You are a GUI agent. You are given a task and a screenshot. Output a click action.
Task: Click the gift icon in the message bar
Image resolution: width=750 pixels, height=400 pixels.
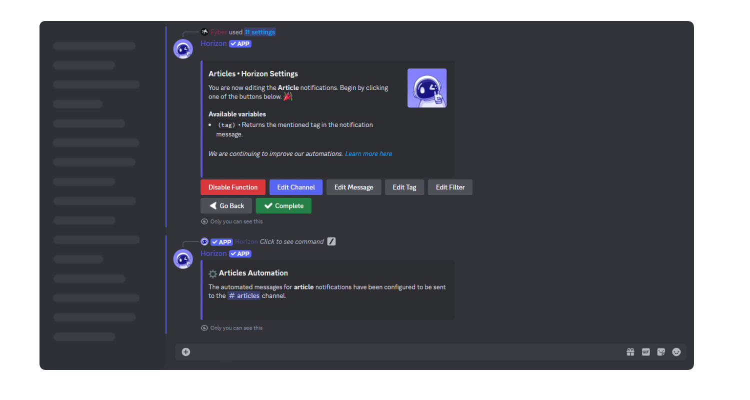point(630,351)
